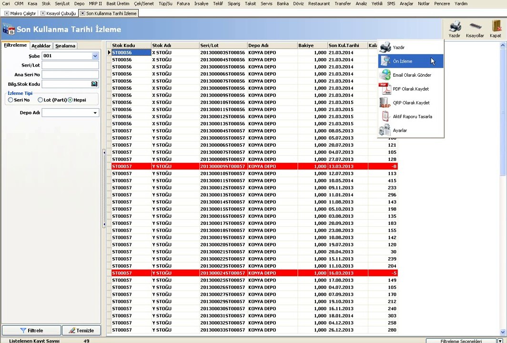This screenshot has height=343, width=507.
Task: Click lot cell 2013000035T00056
Action: [223, 52]
